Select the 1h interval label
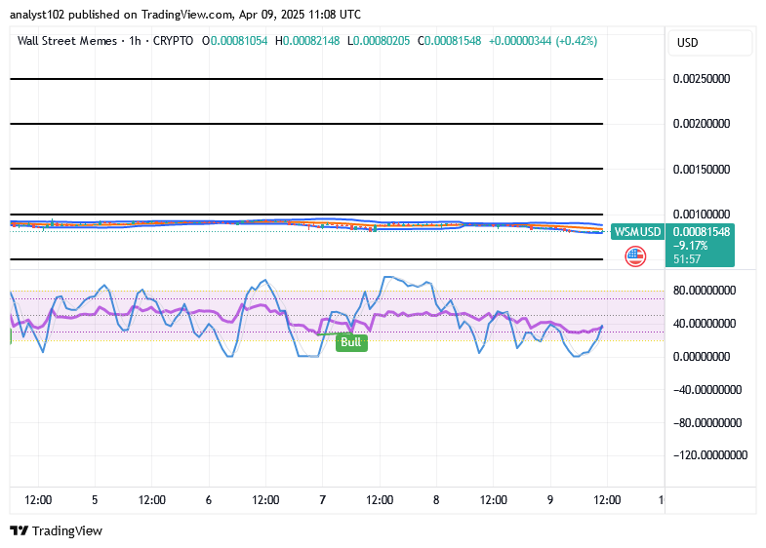The height and width of the screenshot is (548, 766). pyautogui.click(x=135, y=41)
